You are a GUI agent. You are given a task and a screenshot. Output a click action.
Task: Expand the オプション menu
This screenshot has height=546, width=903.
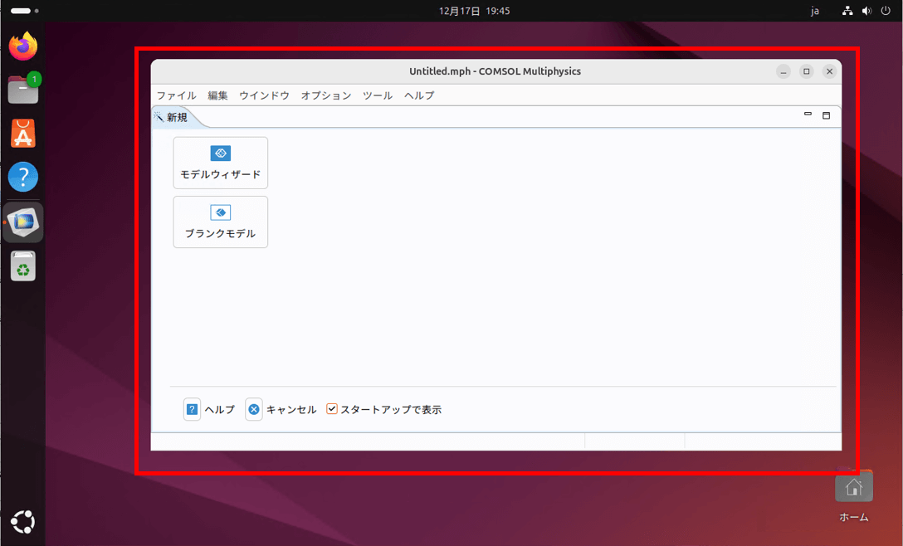[x=325, y=95]
